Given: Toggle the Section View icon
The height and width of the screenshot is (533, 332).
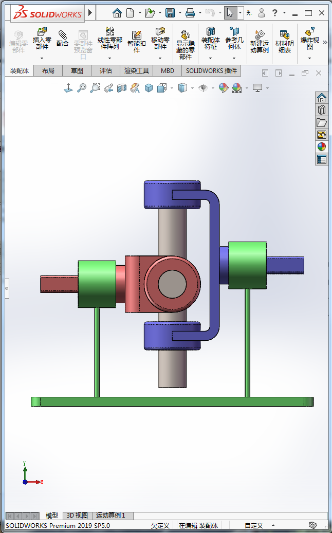Looking at the screenshot, I should [x=122, y=88].
